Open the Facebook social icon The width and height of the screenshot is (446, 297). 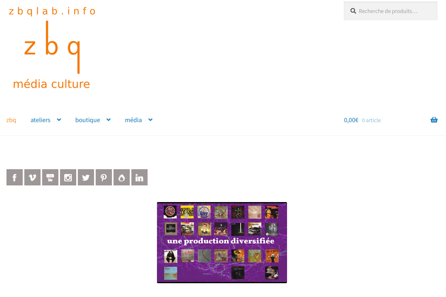pos(15,177)
